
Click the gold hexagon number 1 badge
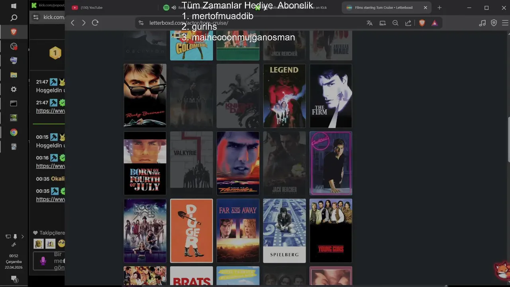click(55, 53)
